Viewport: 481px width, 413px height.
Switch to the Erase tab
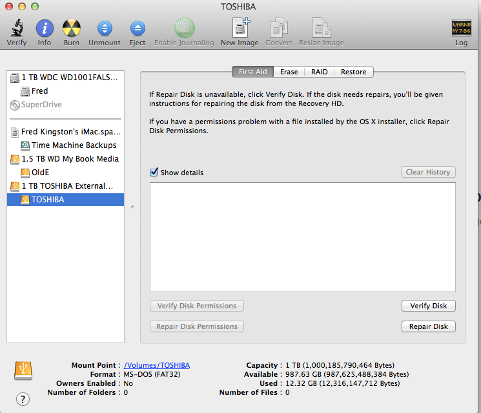[x=289, y=72]
